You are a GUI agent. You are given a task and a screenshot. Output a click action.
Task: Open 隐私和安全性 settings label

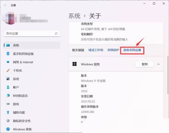[x=22, y=121]
